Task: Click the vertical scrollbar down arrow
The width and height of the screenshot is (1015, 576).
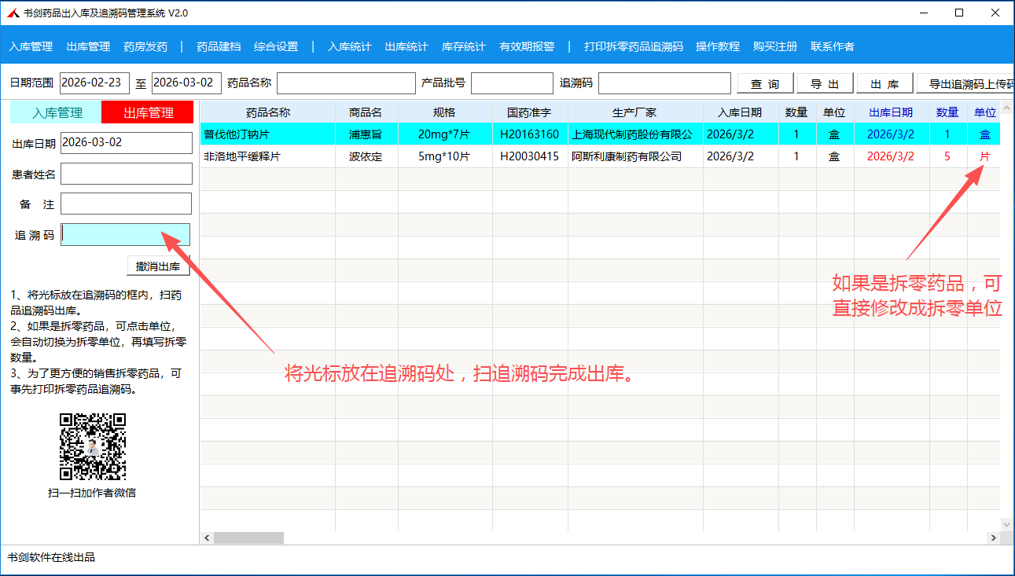Action: coord(1006,523)
